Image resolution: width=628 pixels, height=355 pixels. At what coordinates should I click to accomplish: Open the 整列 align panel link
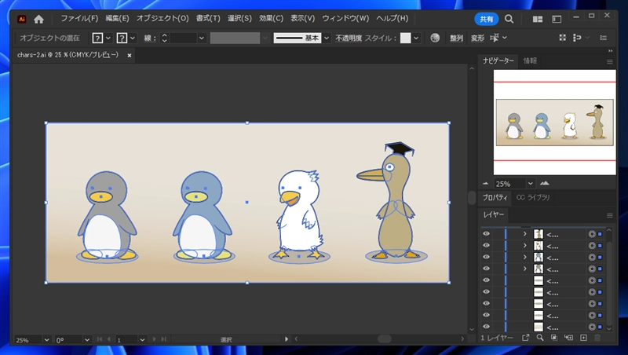[456, 38]
